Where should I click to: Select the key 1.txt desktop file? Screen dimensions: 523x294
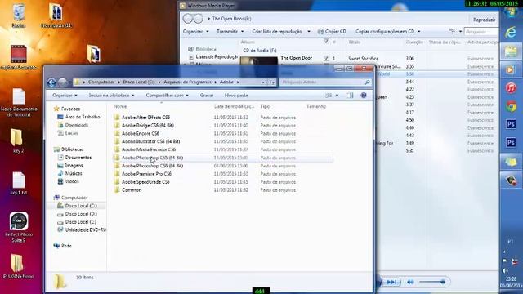tap(18, 183)
